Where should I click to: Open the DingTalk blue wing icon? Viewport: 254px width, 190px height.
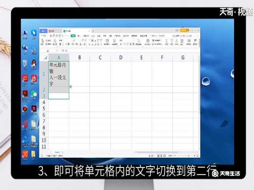34,33
